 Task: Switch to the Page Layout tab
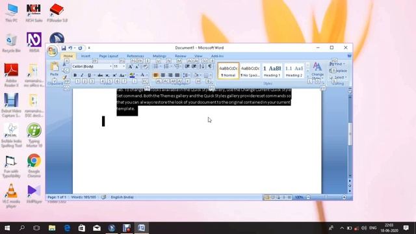tap(109, 56)
